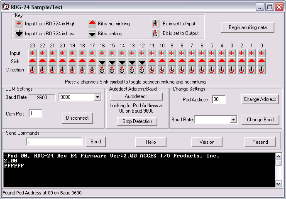Click the Direction output icon for channel 14

tap(122, 70)
